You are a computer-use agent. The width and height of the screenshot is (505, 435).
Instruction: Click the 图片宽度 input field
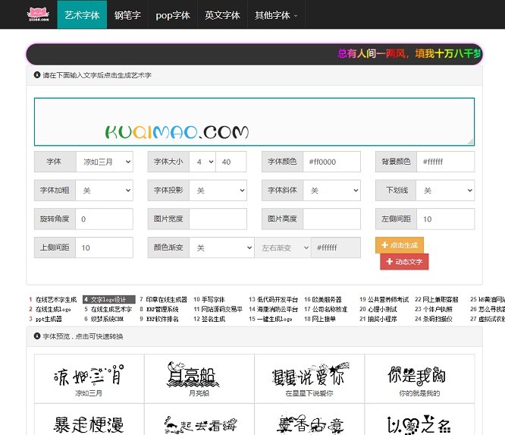pyautogui.click(x=218, y=219)
